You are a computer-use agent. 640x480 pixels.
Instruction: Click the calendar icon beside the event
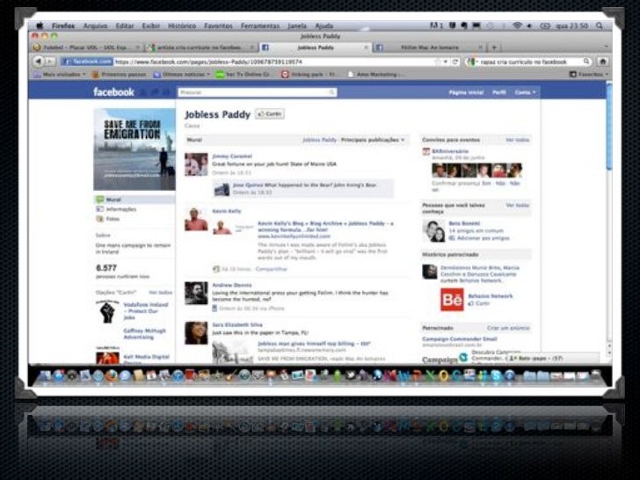tap(426, 151)
